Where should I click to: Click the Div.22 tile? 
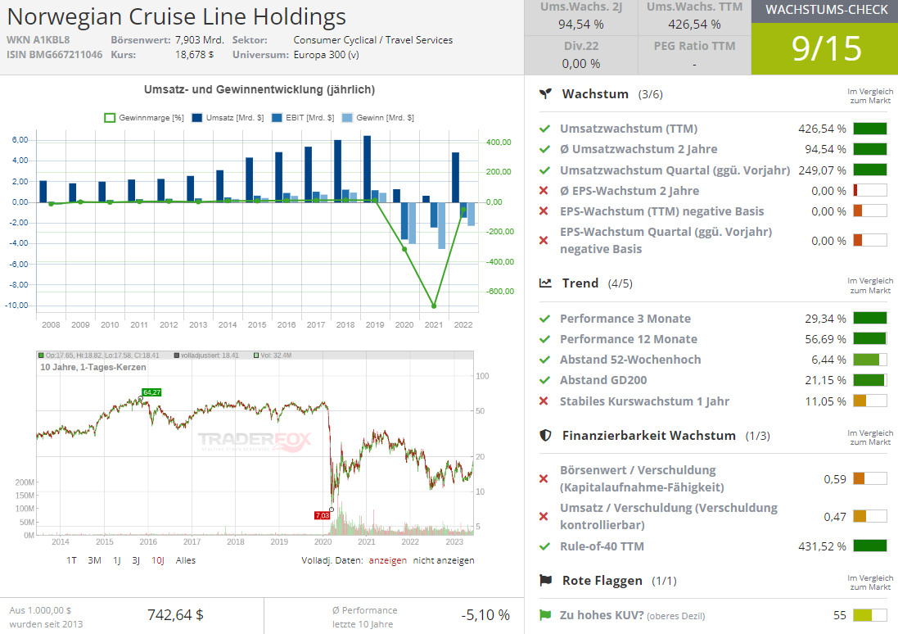click(580, 55)
